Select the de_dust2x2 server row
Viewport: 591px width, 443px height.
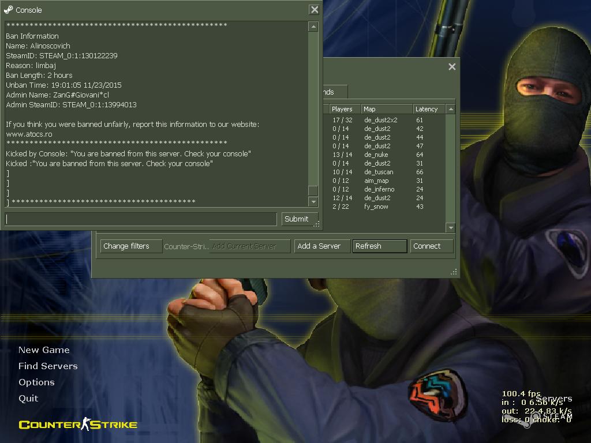click(384, 120)
